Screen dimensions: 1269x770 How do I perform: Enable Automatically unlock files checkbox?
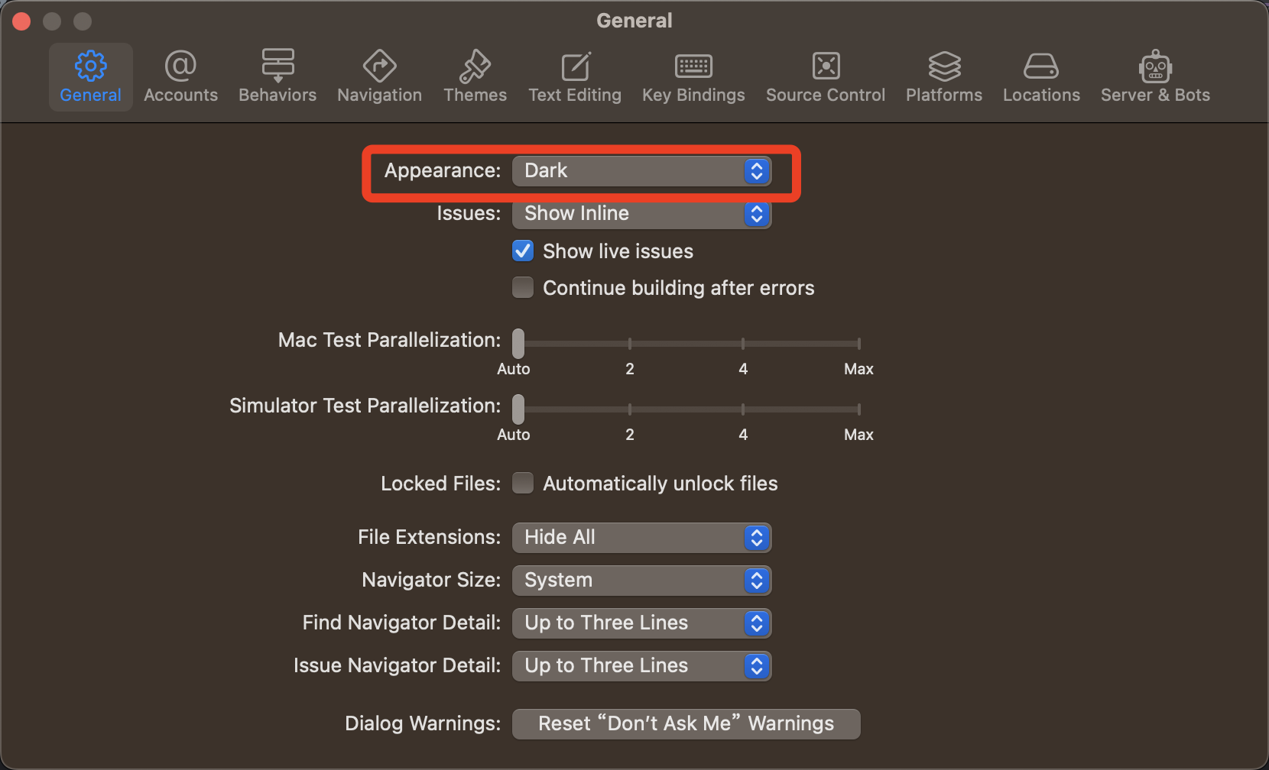pos(523,483)
